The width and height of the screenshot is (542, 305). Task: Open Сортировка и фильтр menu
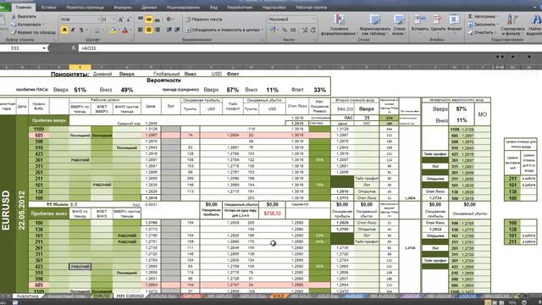pyautogui.click(x=512, y=25)
